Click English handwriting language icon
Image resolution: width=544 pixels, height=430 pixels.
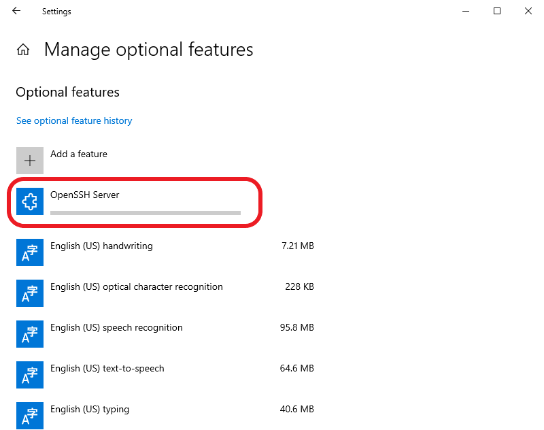pos(30,252)
